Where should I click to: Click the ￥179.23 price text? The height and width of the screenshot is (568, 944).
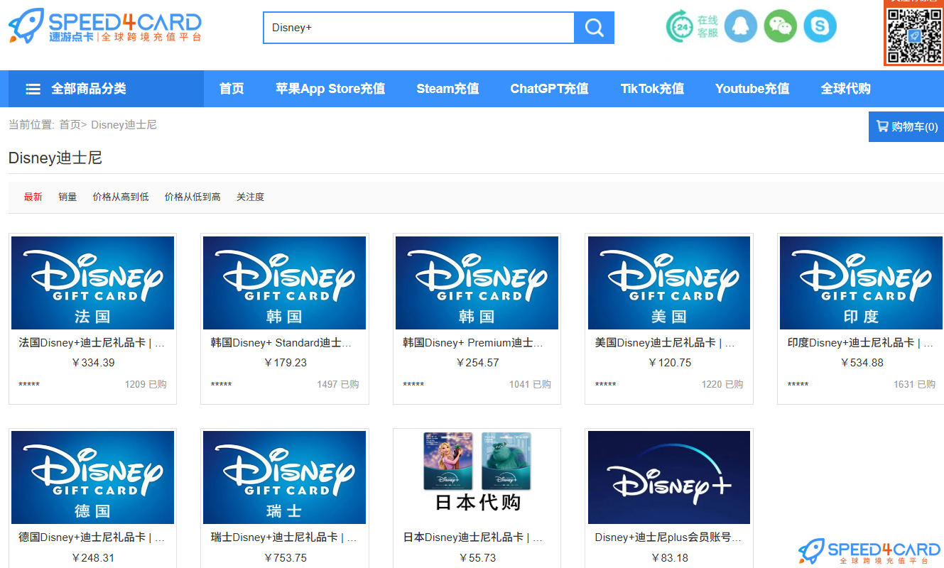(x=285, y=363)
